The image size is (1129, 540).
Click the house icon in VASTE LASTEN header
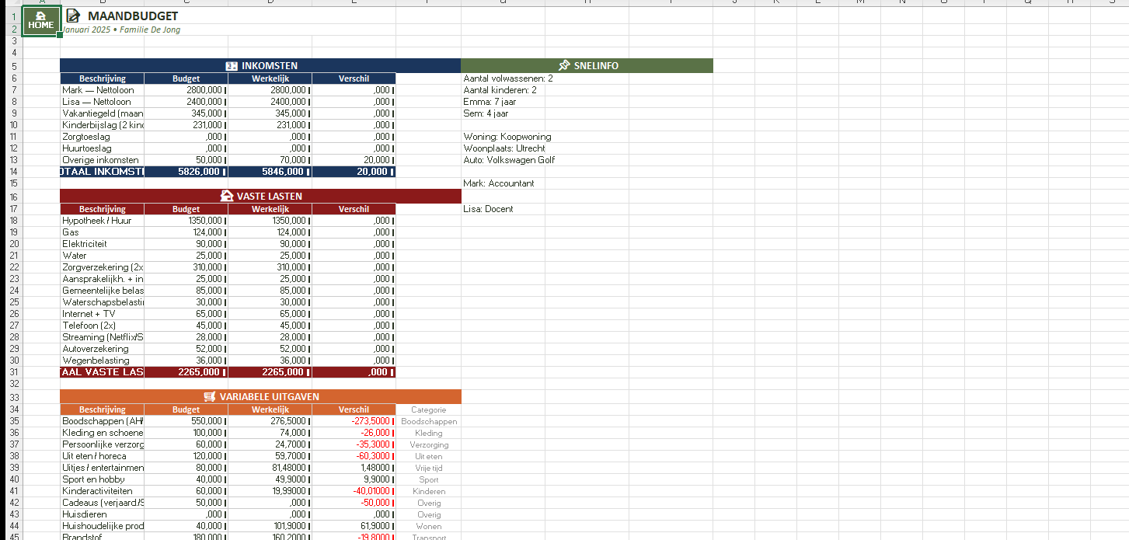coord(227,197)
